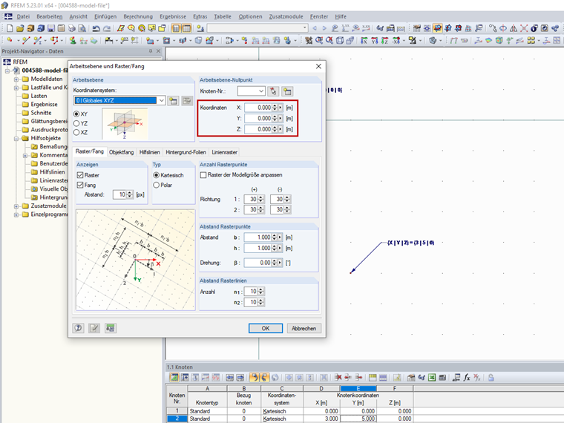Switch to the Linienraster tab
Screen dimensions: 564x423
(x=224, y=152)
